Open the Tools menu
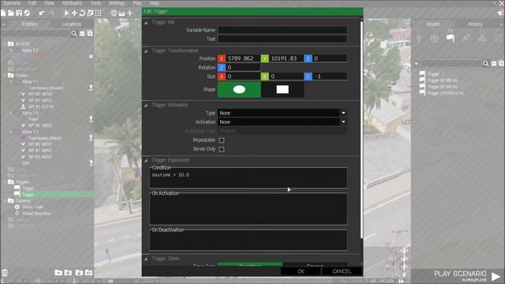505x284 pixels. 95,3
